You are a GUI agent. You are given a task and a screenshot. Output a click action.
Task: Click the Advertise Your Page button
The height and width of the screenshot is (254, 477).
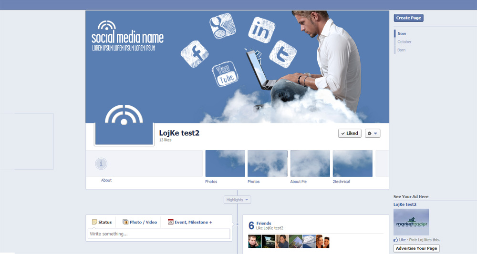(416, 248)
